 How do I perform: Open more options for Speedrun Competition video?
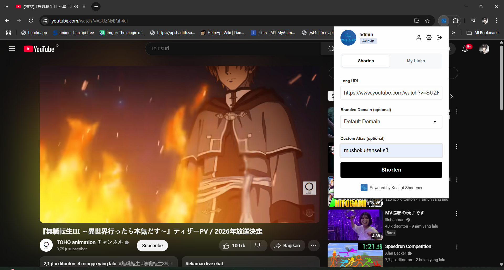pos(457,247)
